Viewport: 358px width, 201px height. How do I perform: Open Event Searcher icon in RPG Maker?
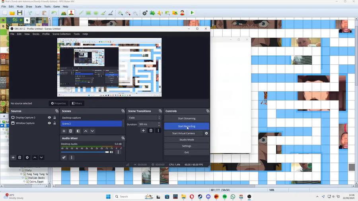pyautogui.click(x=167, y=13)
